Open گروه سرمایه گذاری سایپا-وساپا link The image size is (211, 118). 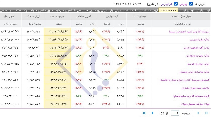[x=191, y=96]
